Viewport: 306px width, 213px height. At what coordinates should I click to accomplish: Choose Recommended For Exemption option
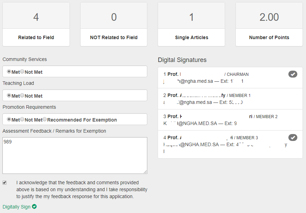[45, 119]
